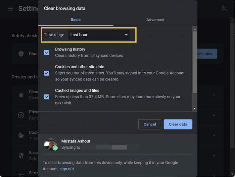
Task: Click the sign out link
Action: click(67, 169)
